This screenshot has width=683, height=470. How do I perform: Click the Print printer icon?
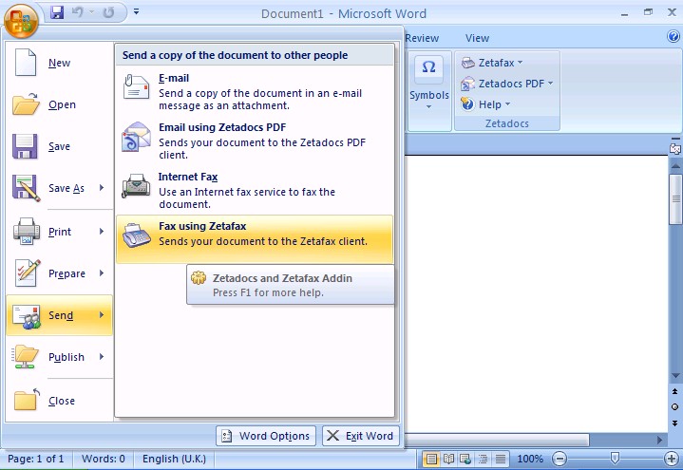(27, 232)
